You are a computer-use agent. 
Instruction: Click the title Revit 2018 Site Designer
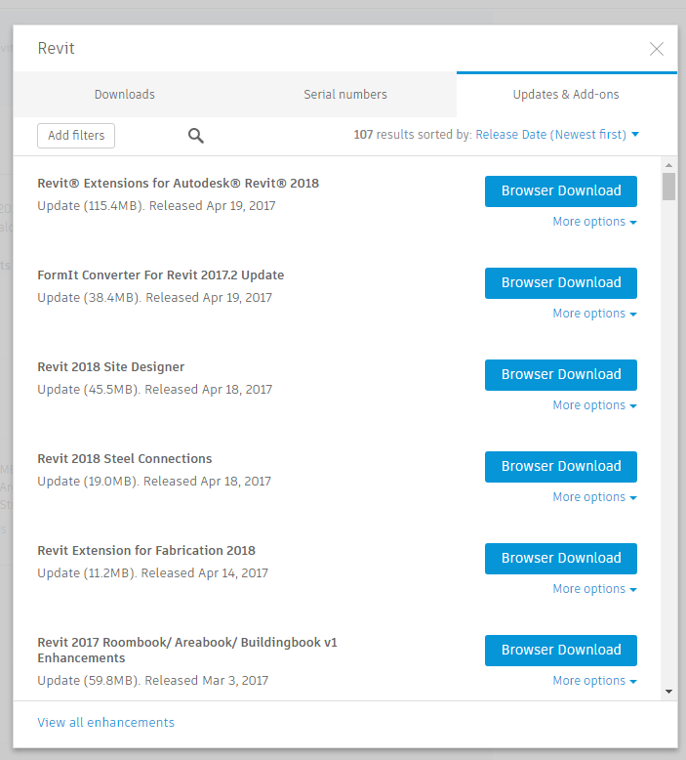[x=111, y=367]
